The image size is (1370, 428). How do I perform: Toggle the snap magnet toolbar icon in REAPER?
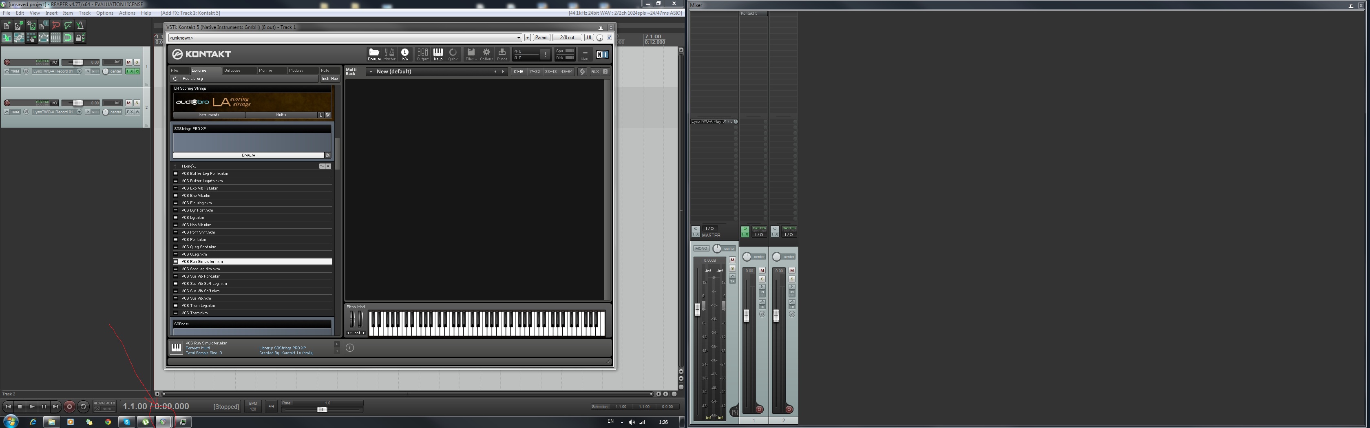[68, 38]
